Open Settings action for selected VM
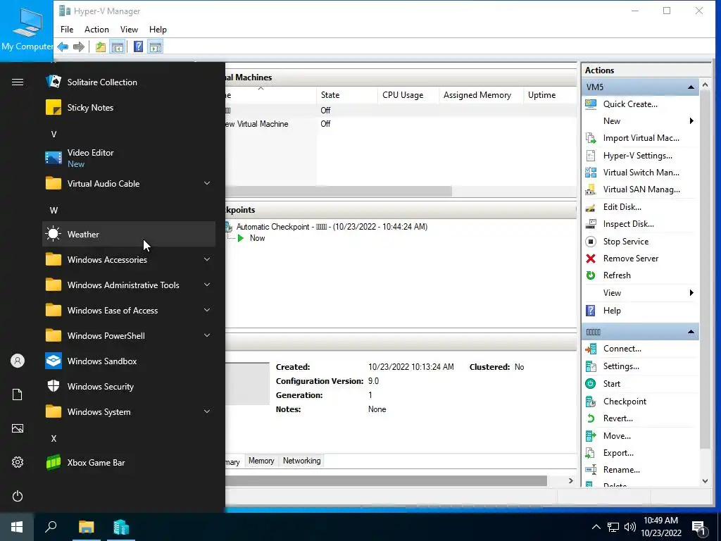 click(621, 366)
